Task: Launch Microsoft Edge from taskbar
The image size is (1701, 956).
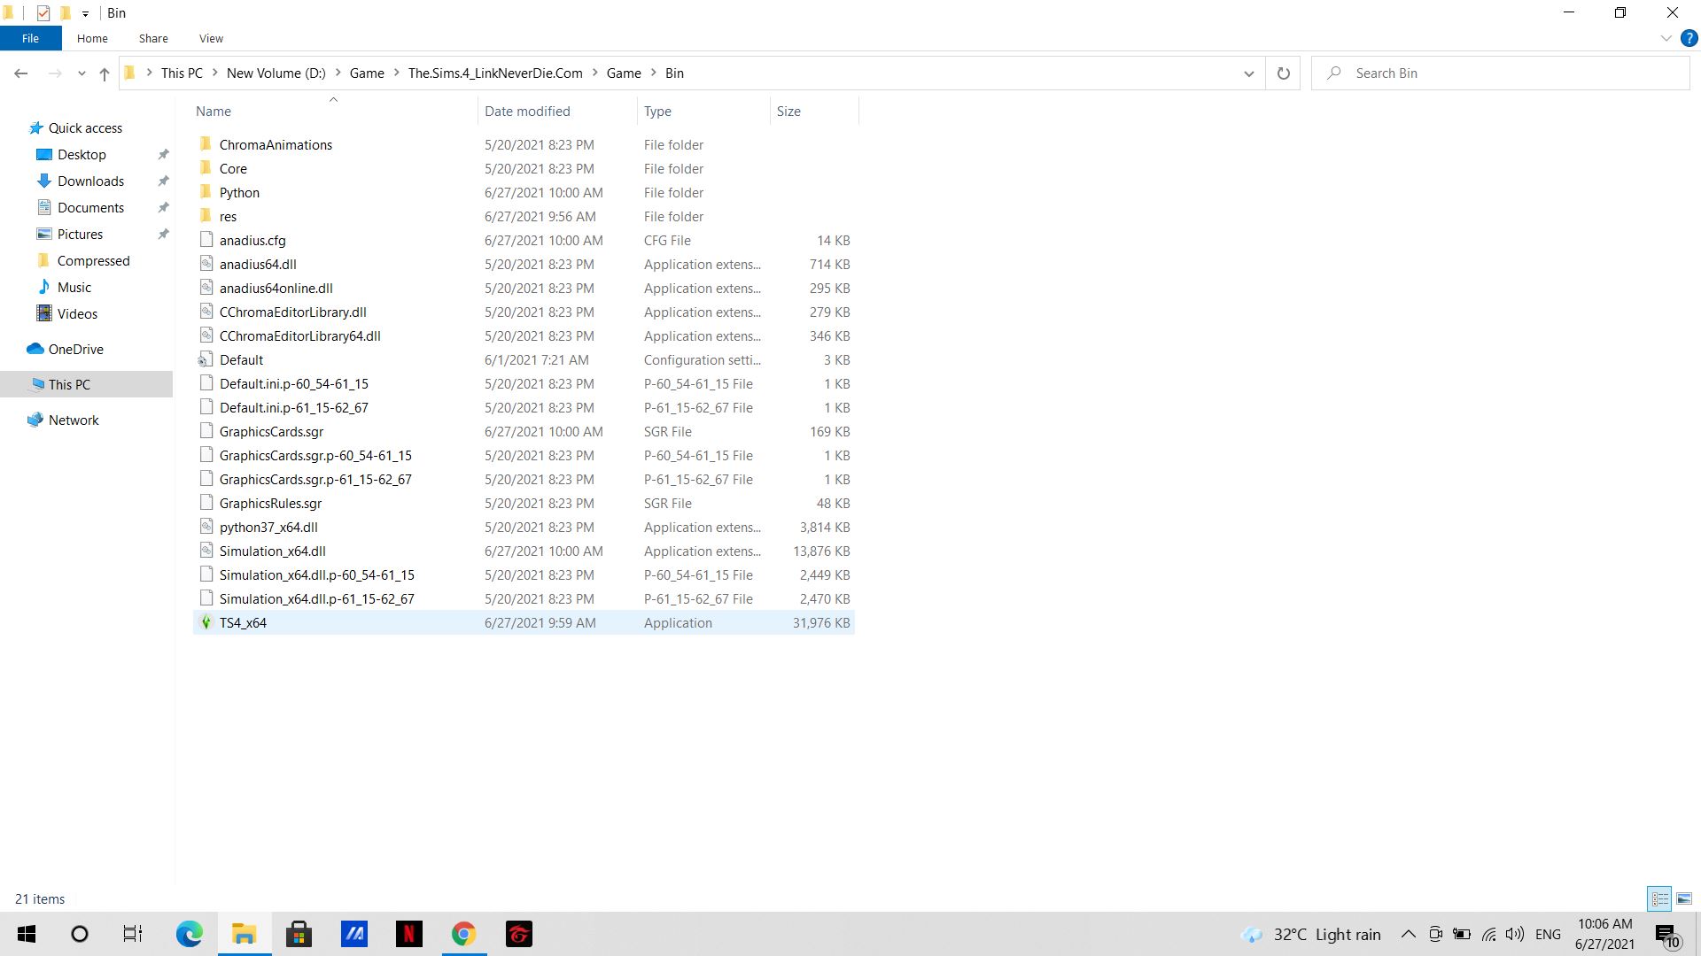Action: coord(189,934)
